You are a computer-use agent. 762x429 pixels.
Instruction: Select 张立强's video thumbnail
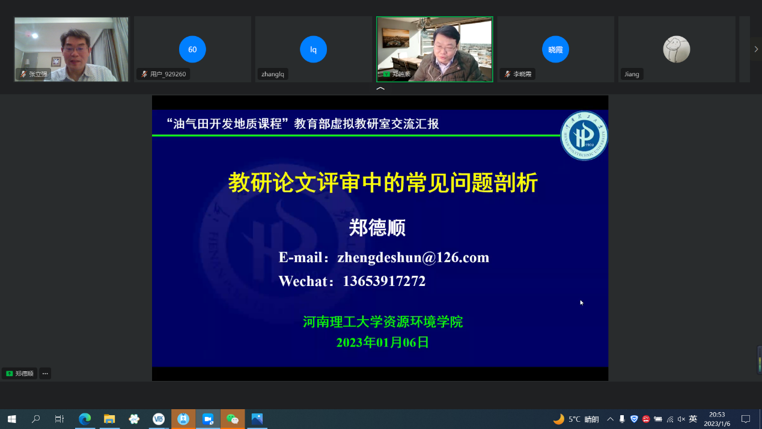(x=72, y=49)
